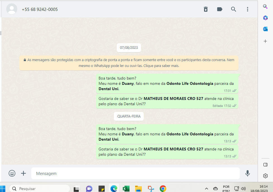Click the Edge sidebar search icon

(265, 6)
